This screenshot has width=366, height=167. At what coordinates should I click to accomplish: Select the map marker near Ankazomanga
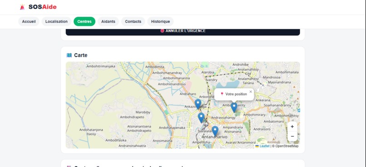[x=198, y=104]
